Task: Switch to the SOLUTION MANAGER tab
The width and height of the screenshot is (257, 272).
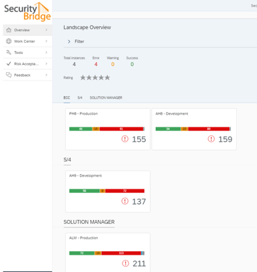Action: (x=106, y=97)
